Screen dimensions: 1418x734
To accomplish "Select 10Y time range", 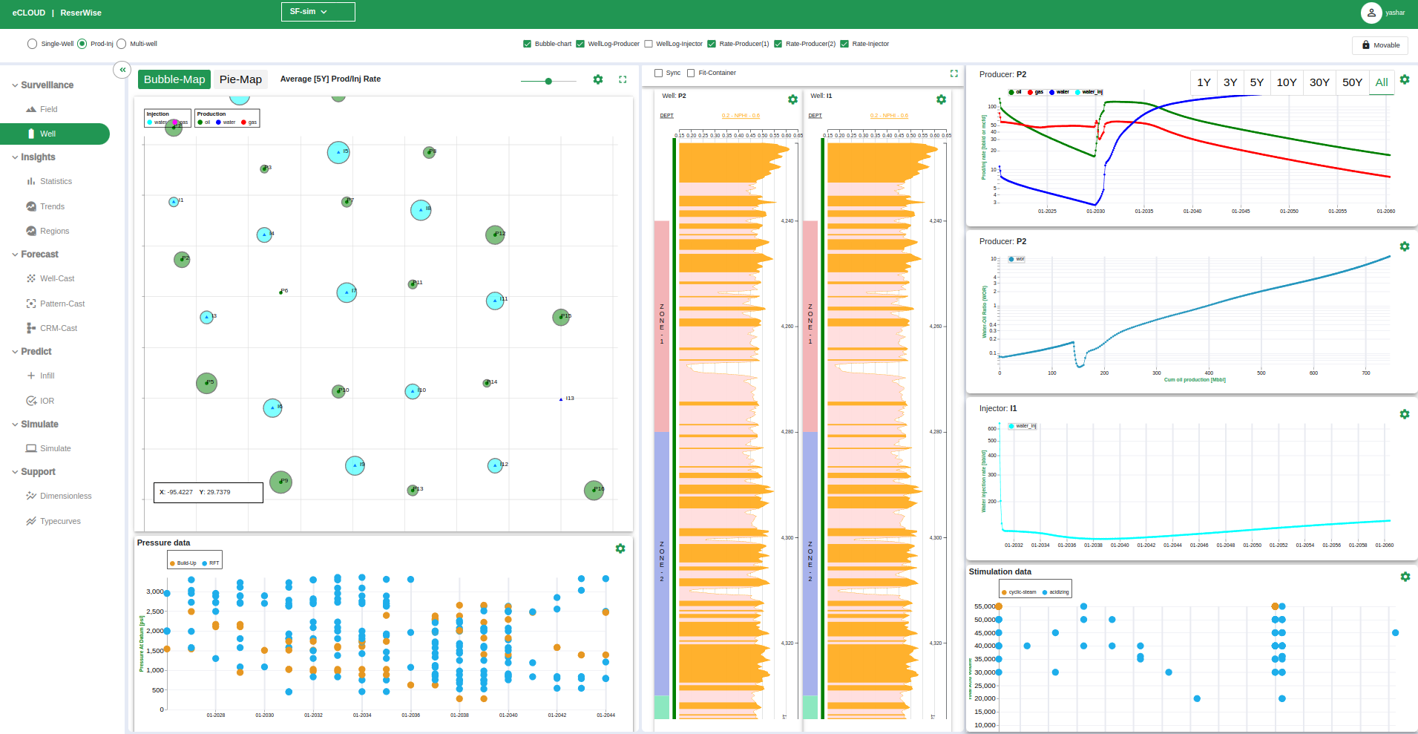I will 1287,82.
